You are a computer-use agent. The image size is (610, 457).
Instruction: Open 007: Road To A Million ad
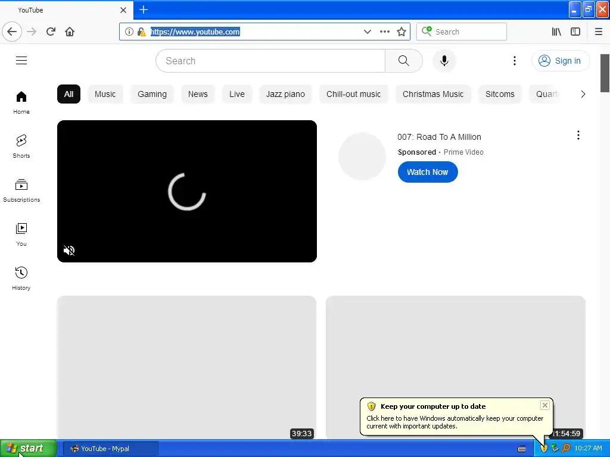coord(439,137)
